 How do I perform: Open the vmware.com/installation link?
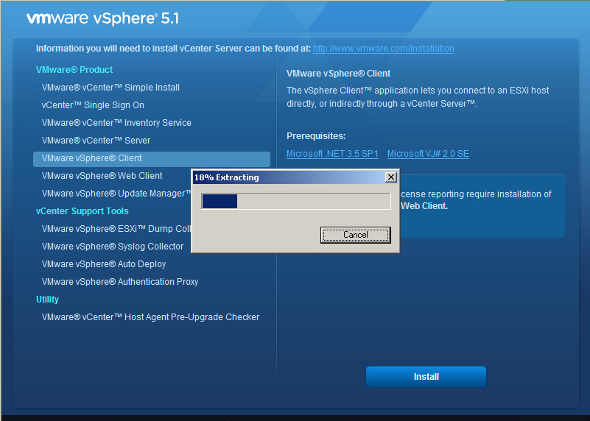[384, 49]
